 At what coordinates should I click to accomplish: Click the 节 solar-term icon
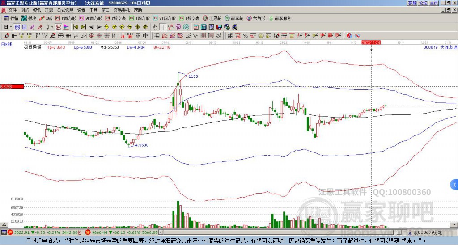point(178,27)
